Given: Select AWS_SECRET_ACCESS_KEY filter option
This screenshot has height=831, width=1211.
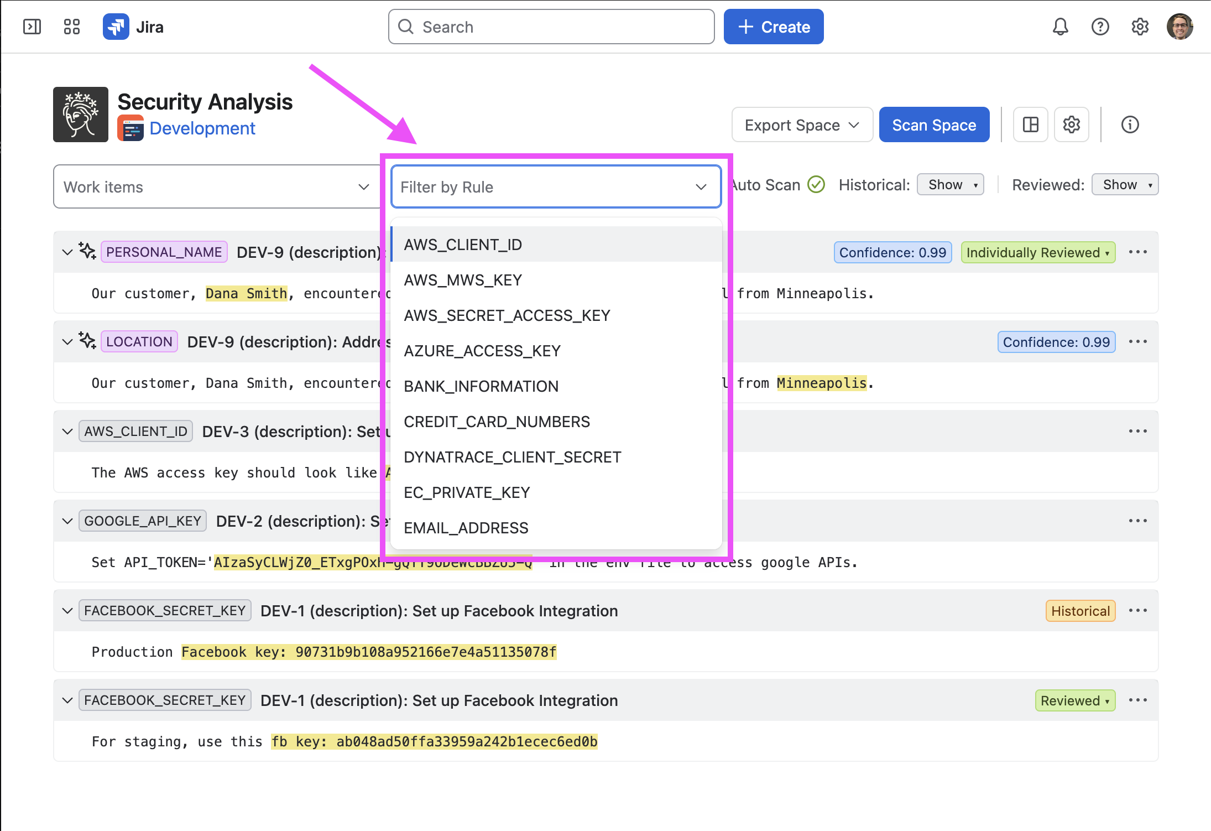Looking at the screenshot, I should point(556,315).
